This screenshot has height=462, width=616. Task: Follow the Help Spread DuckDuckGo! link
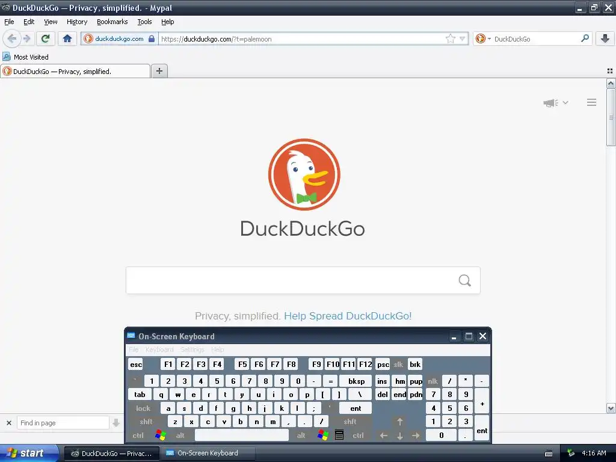pyautogui.click(x=348, y=316)
